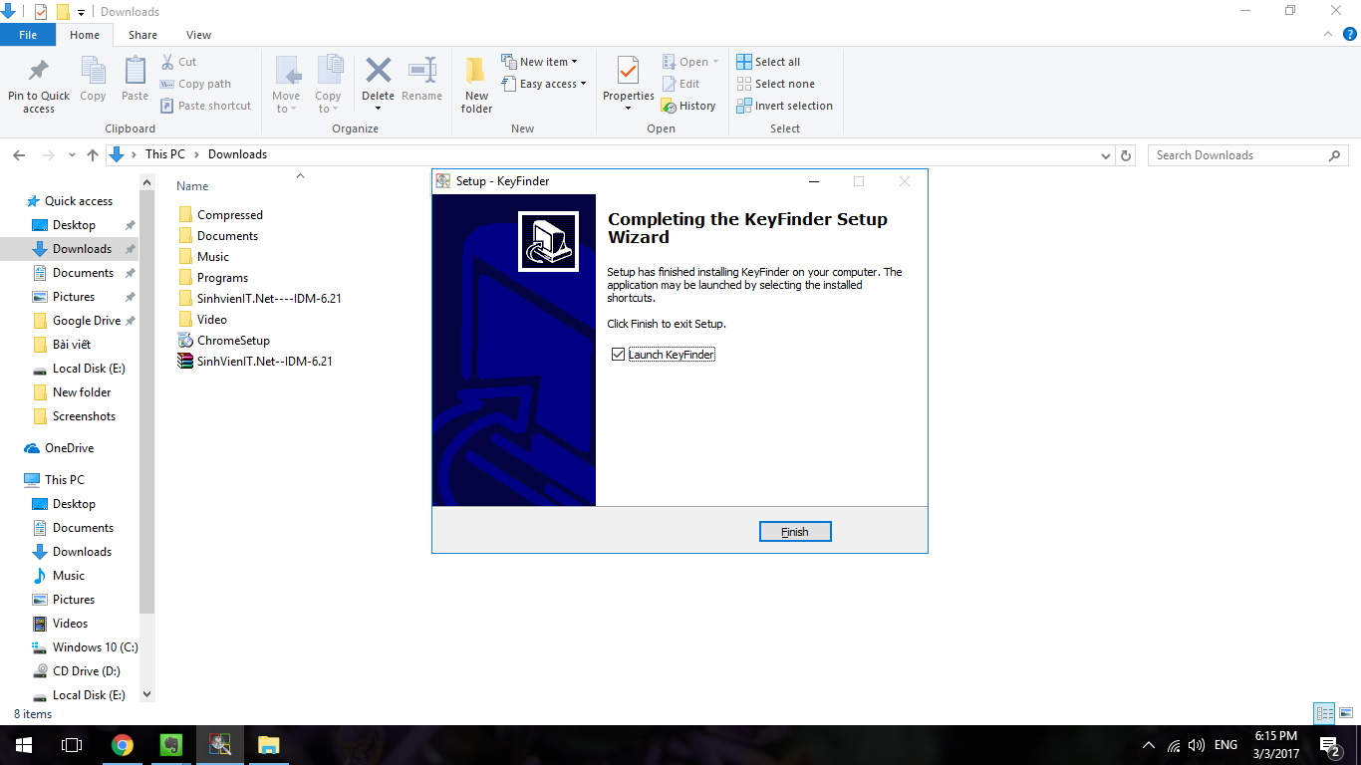Click the taskbar clock showing 6:15 PM
Viewport: 1361px width, 765px height.
(1276, 745)
